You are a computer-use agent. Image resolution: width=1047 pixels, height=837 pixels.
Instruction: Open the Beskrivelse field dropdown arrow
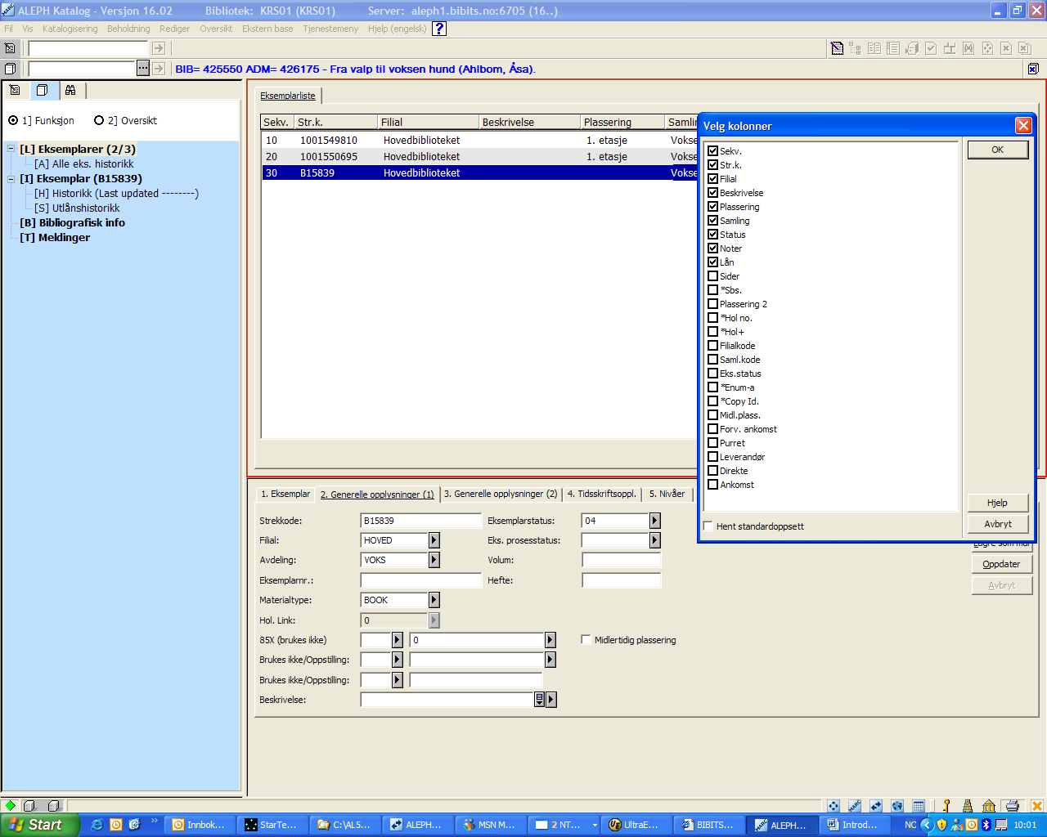click(x=551, y=700)
